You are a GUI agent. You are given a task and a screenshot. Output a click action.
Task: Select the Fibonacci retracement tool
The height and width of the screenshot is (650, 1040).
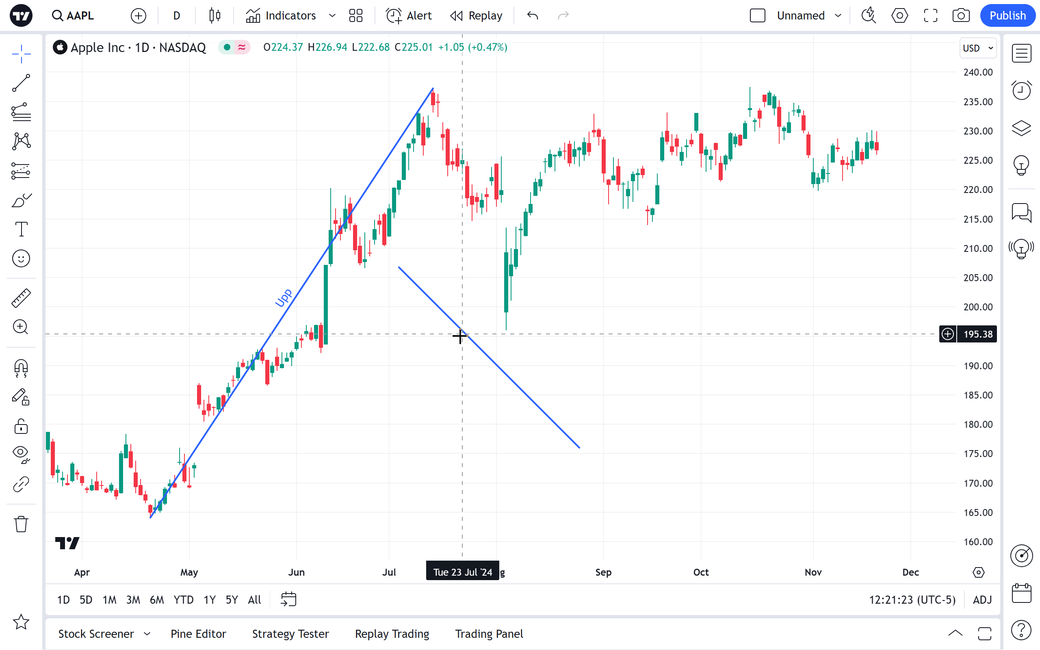[x=21, y=112]
